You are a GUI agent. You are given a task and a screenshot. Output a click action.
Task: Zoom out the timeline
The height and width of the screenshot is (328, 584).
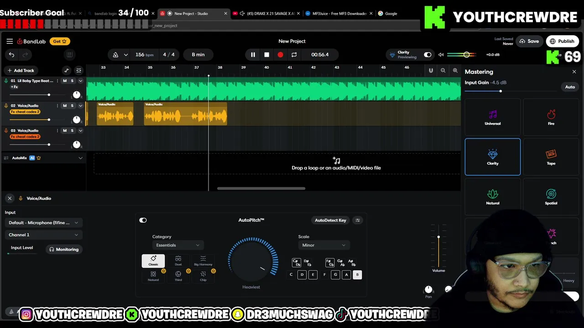(443, 71)
